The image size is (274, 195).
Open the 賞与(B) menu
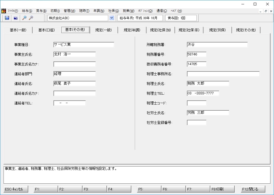point(41,11)
